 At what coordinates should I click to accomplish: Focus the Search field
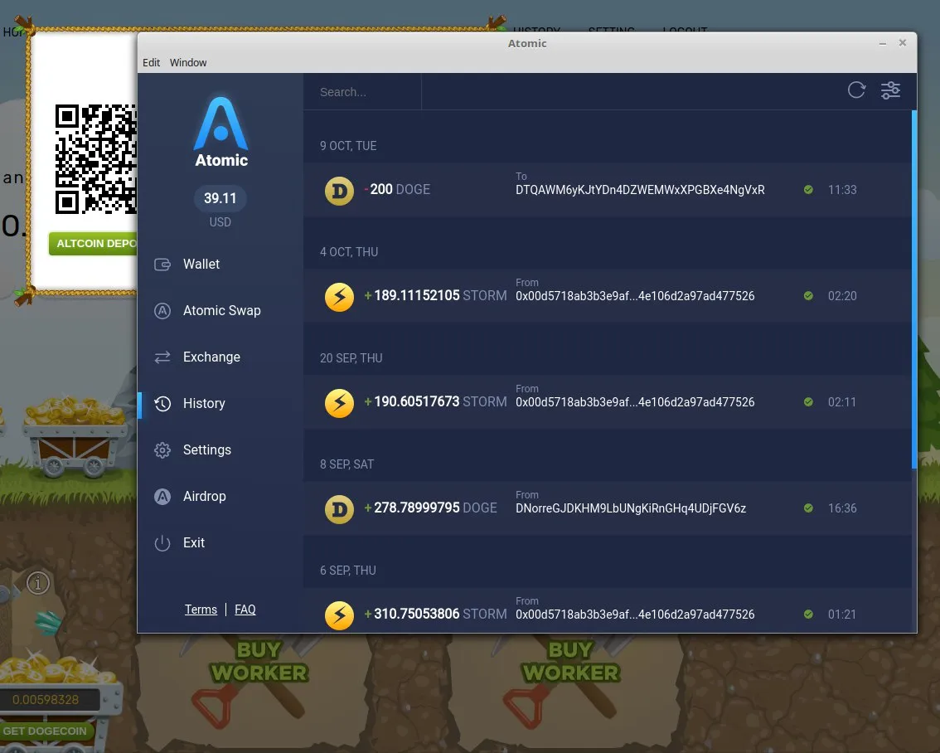pos(362,92)
